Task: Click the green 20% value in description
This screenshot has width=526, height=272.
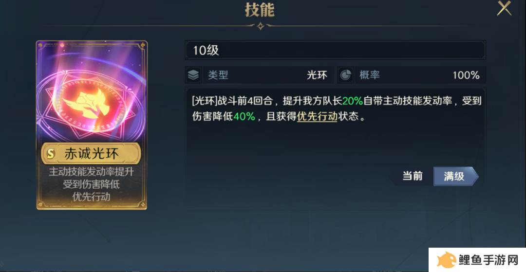Action: [x=353, y=101]
